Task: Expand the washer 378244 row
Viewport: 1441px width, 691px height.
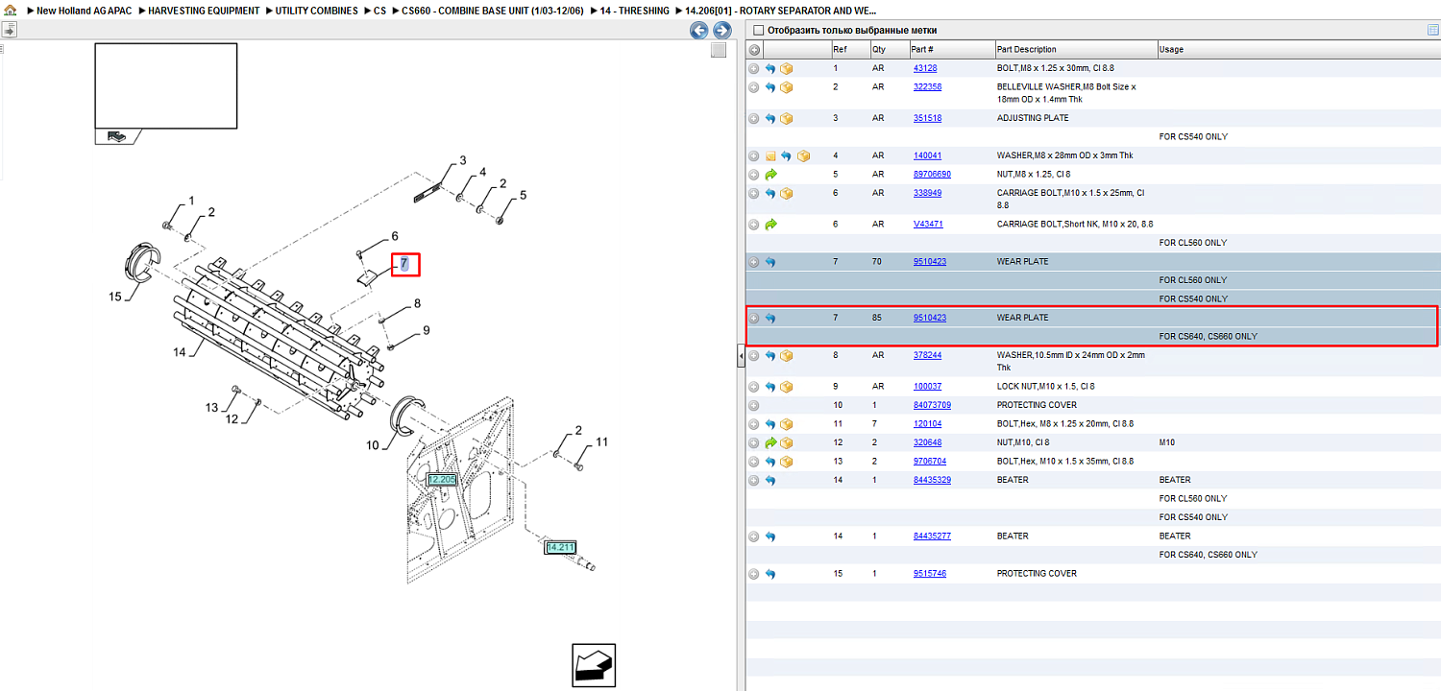Action: 754,356
